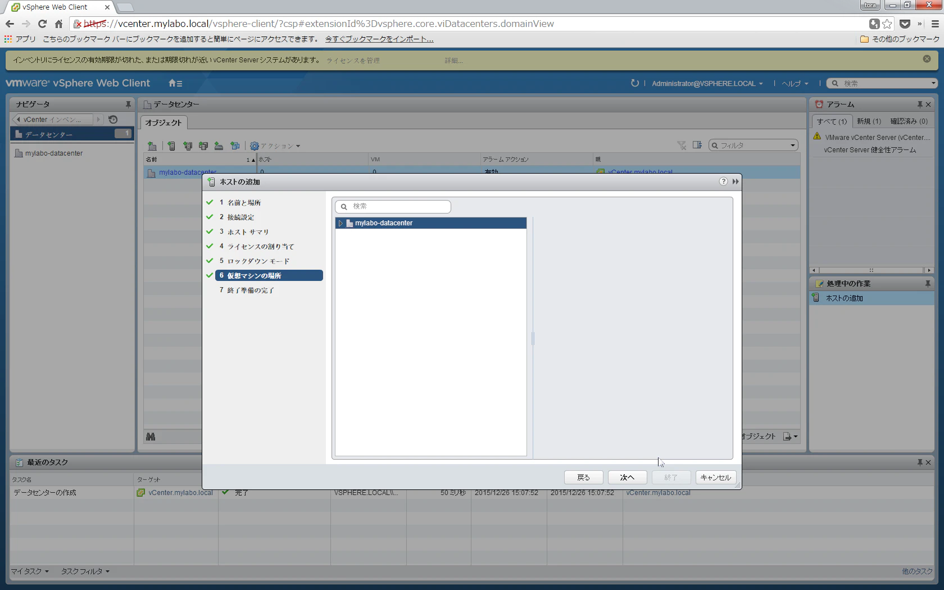This screenshot has width=944, height=590.
Task: Sort by the Name column header
Action: pyautogui.click(x=200, y=160)
